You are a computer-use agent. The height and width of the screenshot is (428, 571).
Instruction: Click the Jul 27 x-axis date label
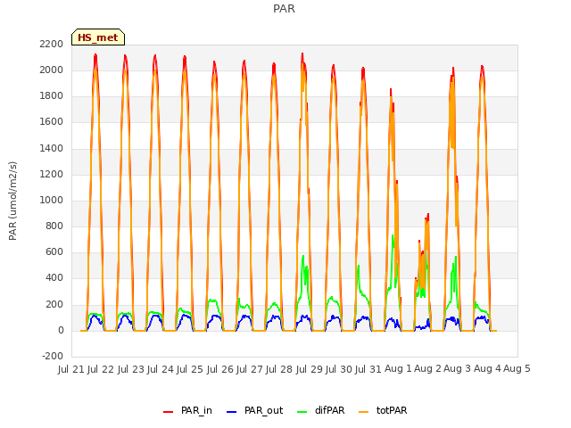coord(249,369)
